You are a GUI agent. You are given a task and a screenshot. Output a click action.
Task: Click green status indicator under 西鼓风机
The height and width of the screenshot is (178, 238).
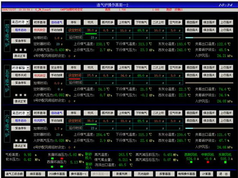(191, 162)
